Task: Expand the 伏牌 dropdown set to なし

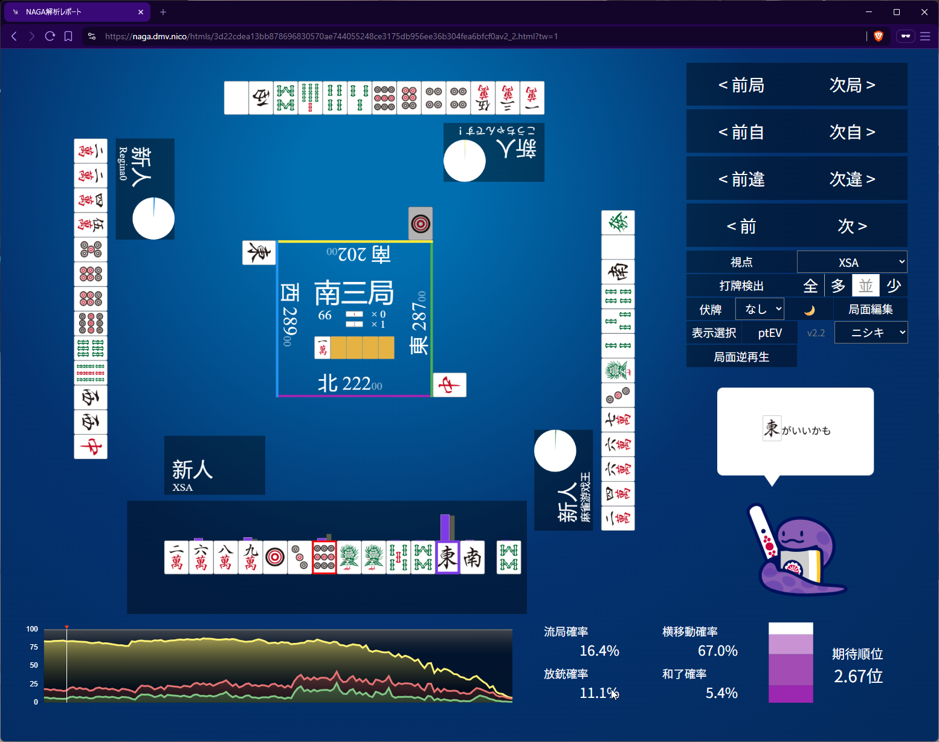Action: [x=760, y=309]
